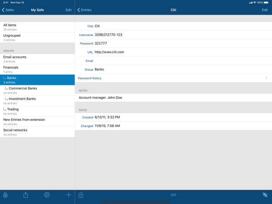
Task: Tap the share/export icon
Action: tap(26, 195)
